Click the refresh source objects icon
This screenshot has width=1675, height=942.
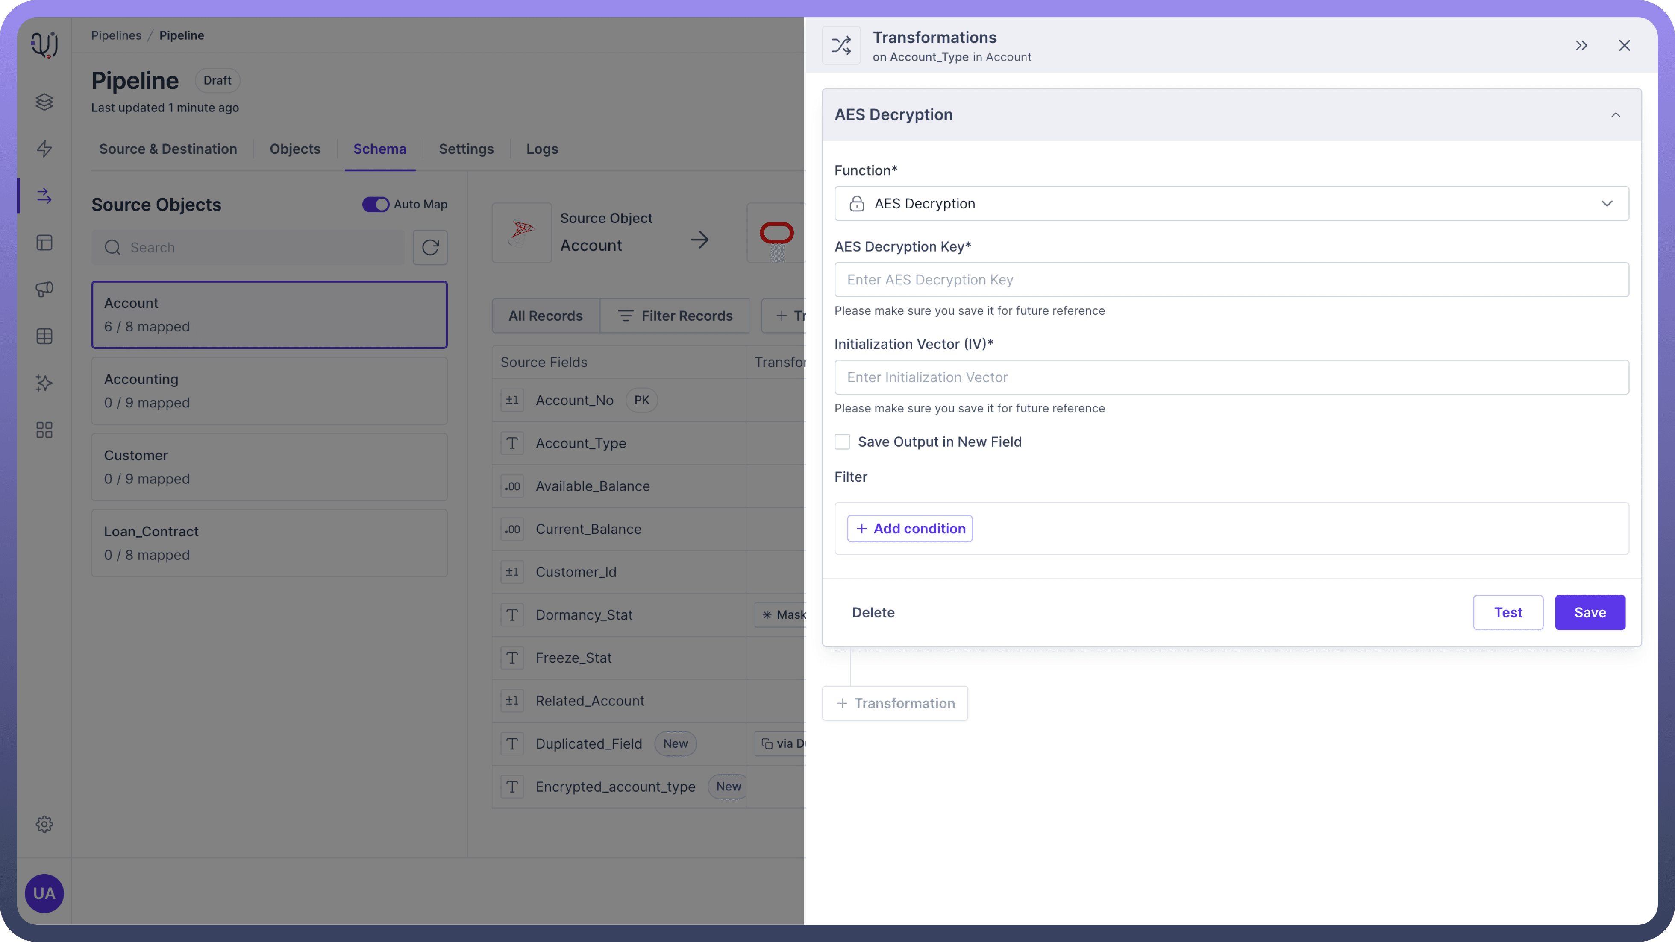coord(430,247)
